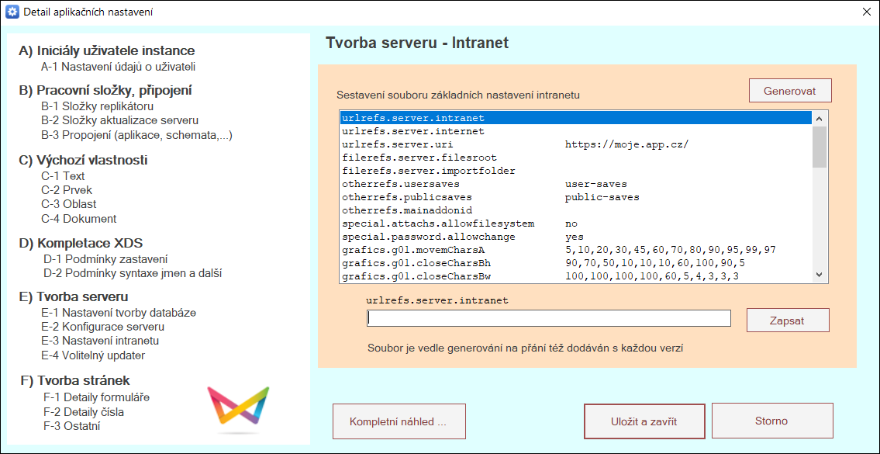This screenshot has height=454, width=880.
Task: Open Kompletní náhled preview
Action: pyautogui.click(x=399, y=421)
